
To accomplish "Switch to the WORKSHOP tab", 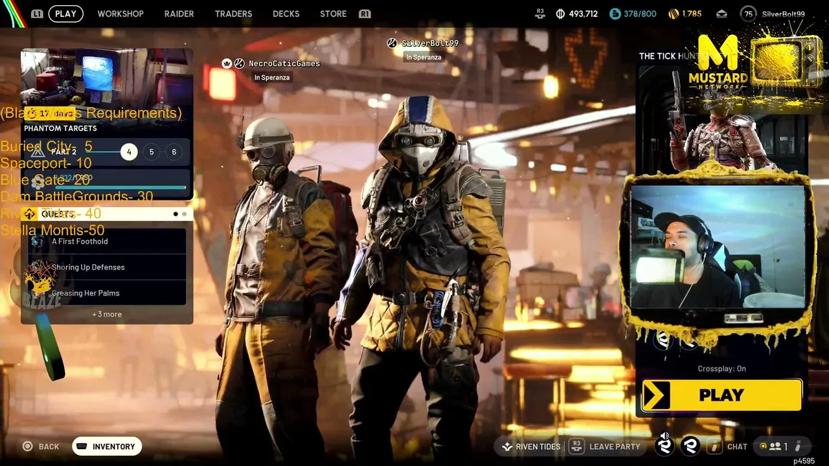I will 120,14.
